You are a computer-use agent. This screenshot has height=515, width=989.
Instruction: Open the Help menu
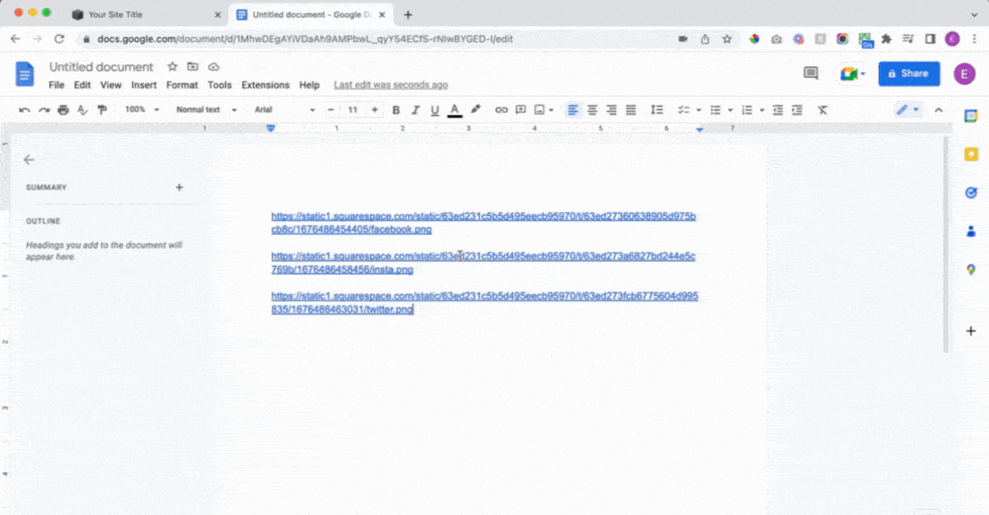pos(309,85)
